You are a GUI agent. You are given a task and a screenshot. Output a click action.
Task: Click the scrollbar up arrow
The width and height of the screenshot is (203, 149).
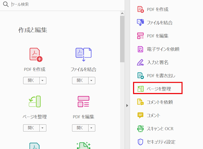click(x=122, y=13)
